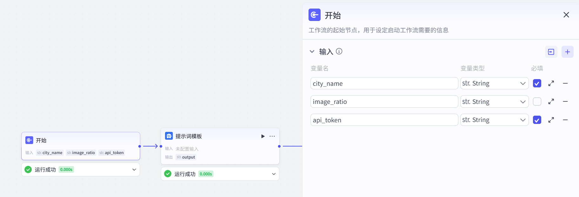This screenshot has width=579, height=197.
Task: Click the 开始 panel header icon
Action: tap(315, 15)
